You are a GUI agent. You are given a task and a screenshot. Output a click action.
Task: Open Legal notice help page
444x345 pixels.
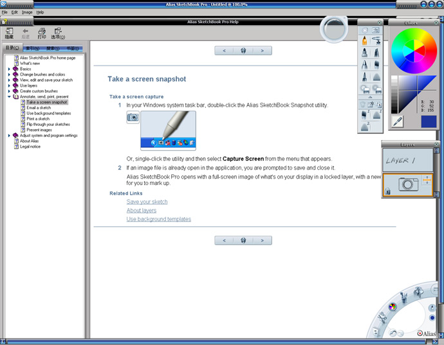[30, 146]
